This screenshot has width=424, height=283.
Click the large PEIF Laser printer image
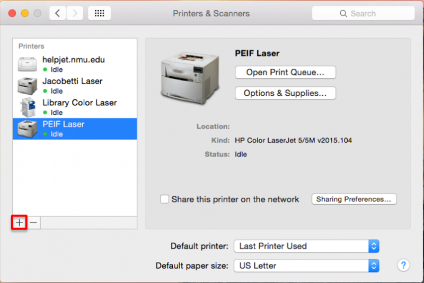click(x=190, y=78)
